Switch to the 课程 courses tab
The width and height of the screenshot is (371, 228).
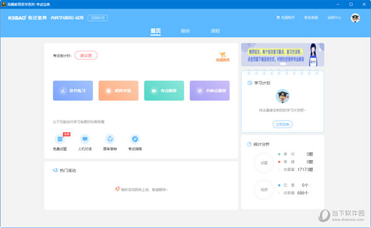pos(215,31)
